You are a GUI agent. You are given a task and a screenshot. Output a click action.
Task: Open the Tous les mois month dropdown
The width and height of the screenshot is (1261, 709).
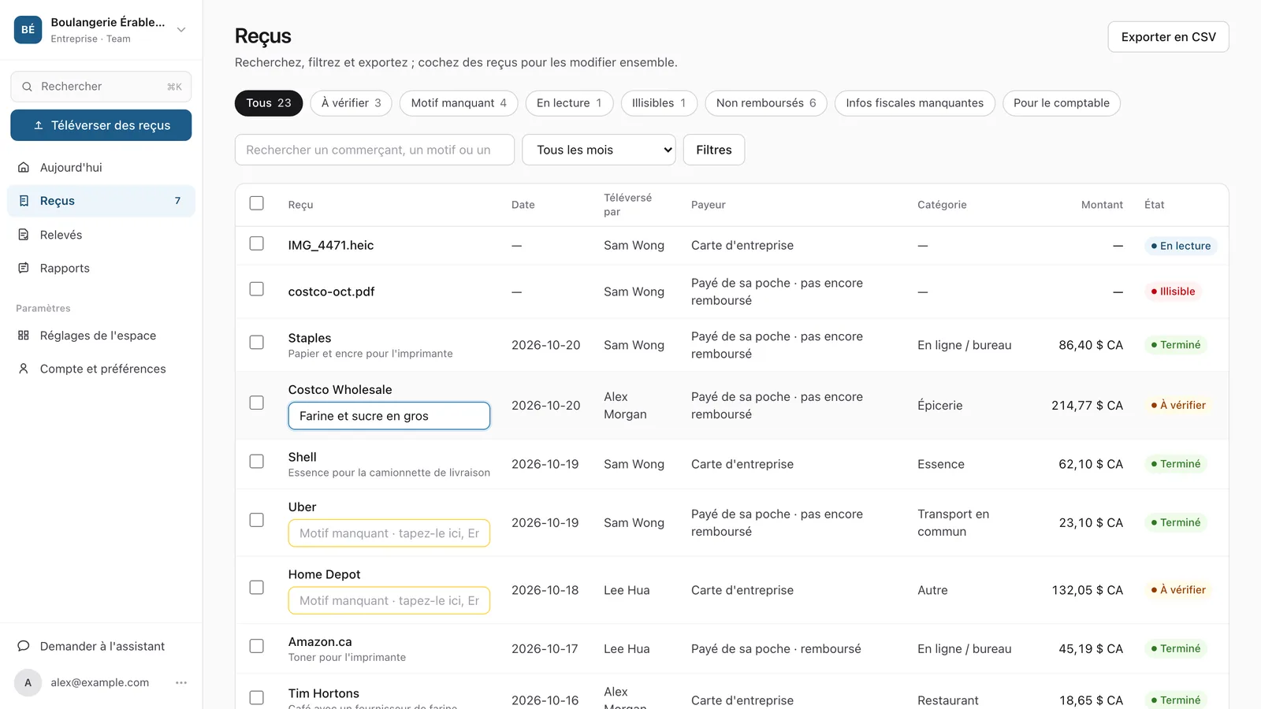click(x=599, y=150)
